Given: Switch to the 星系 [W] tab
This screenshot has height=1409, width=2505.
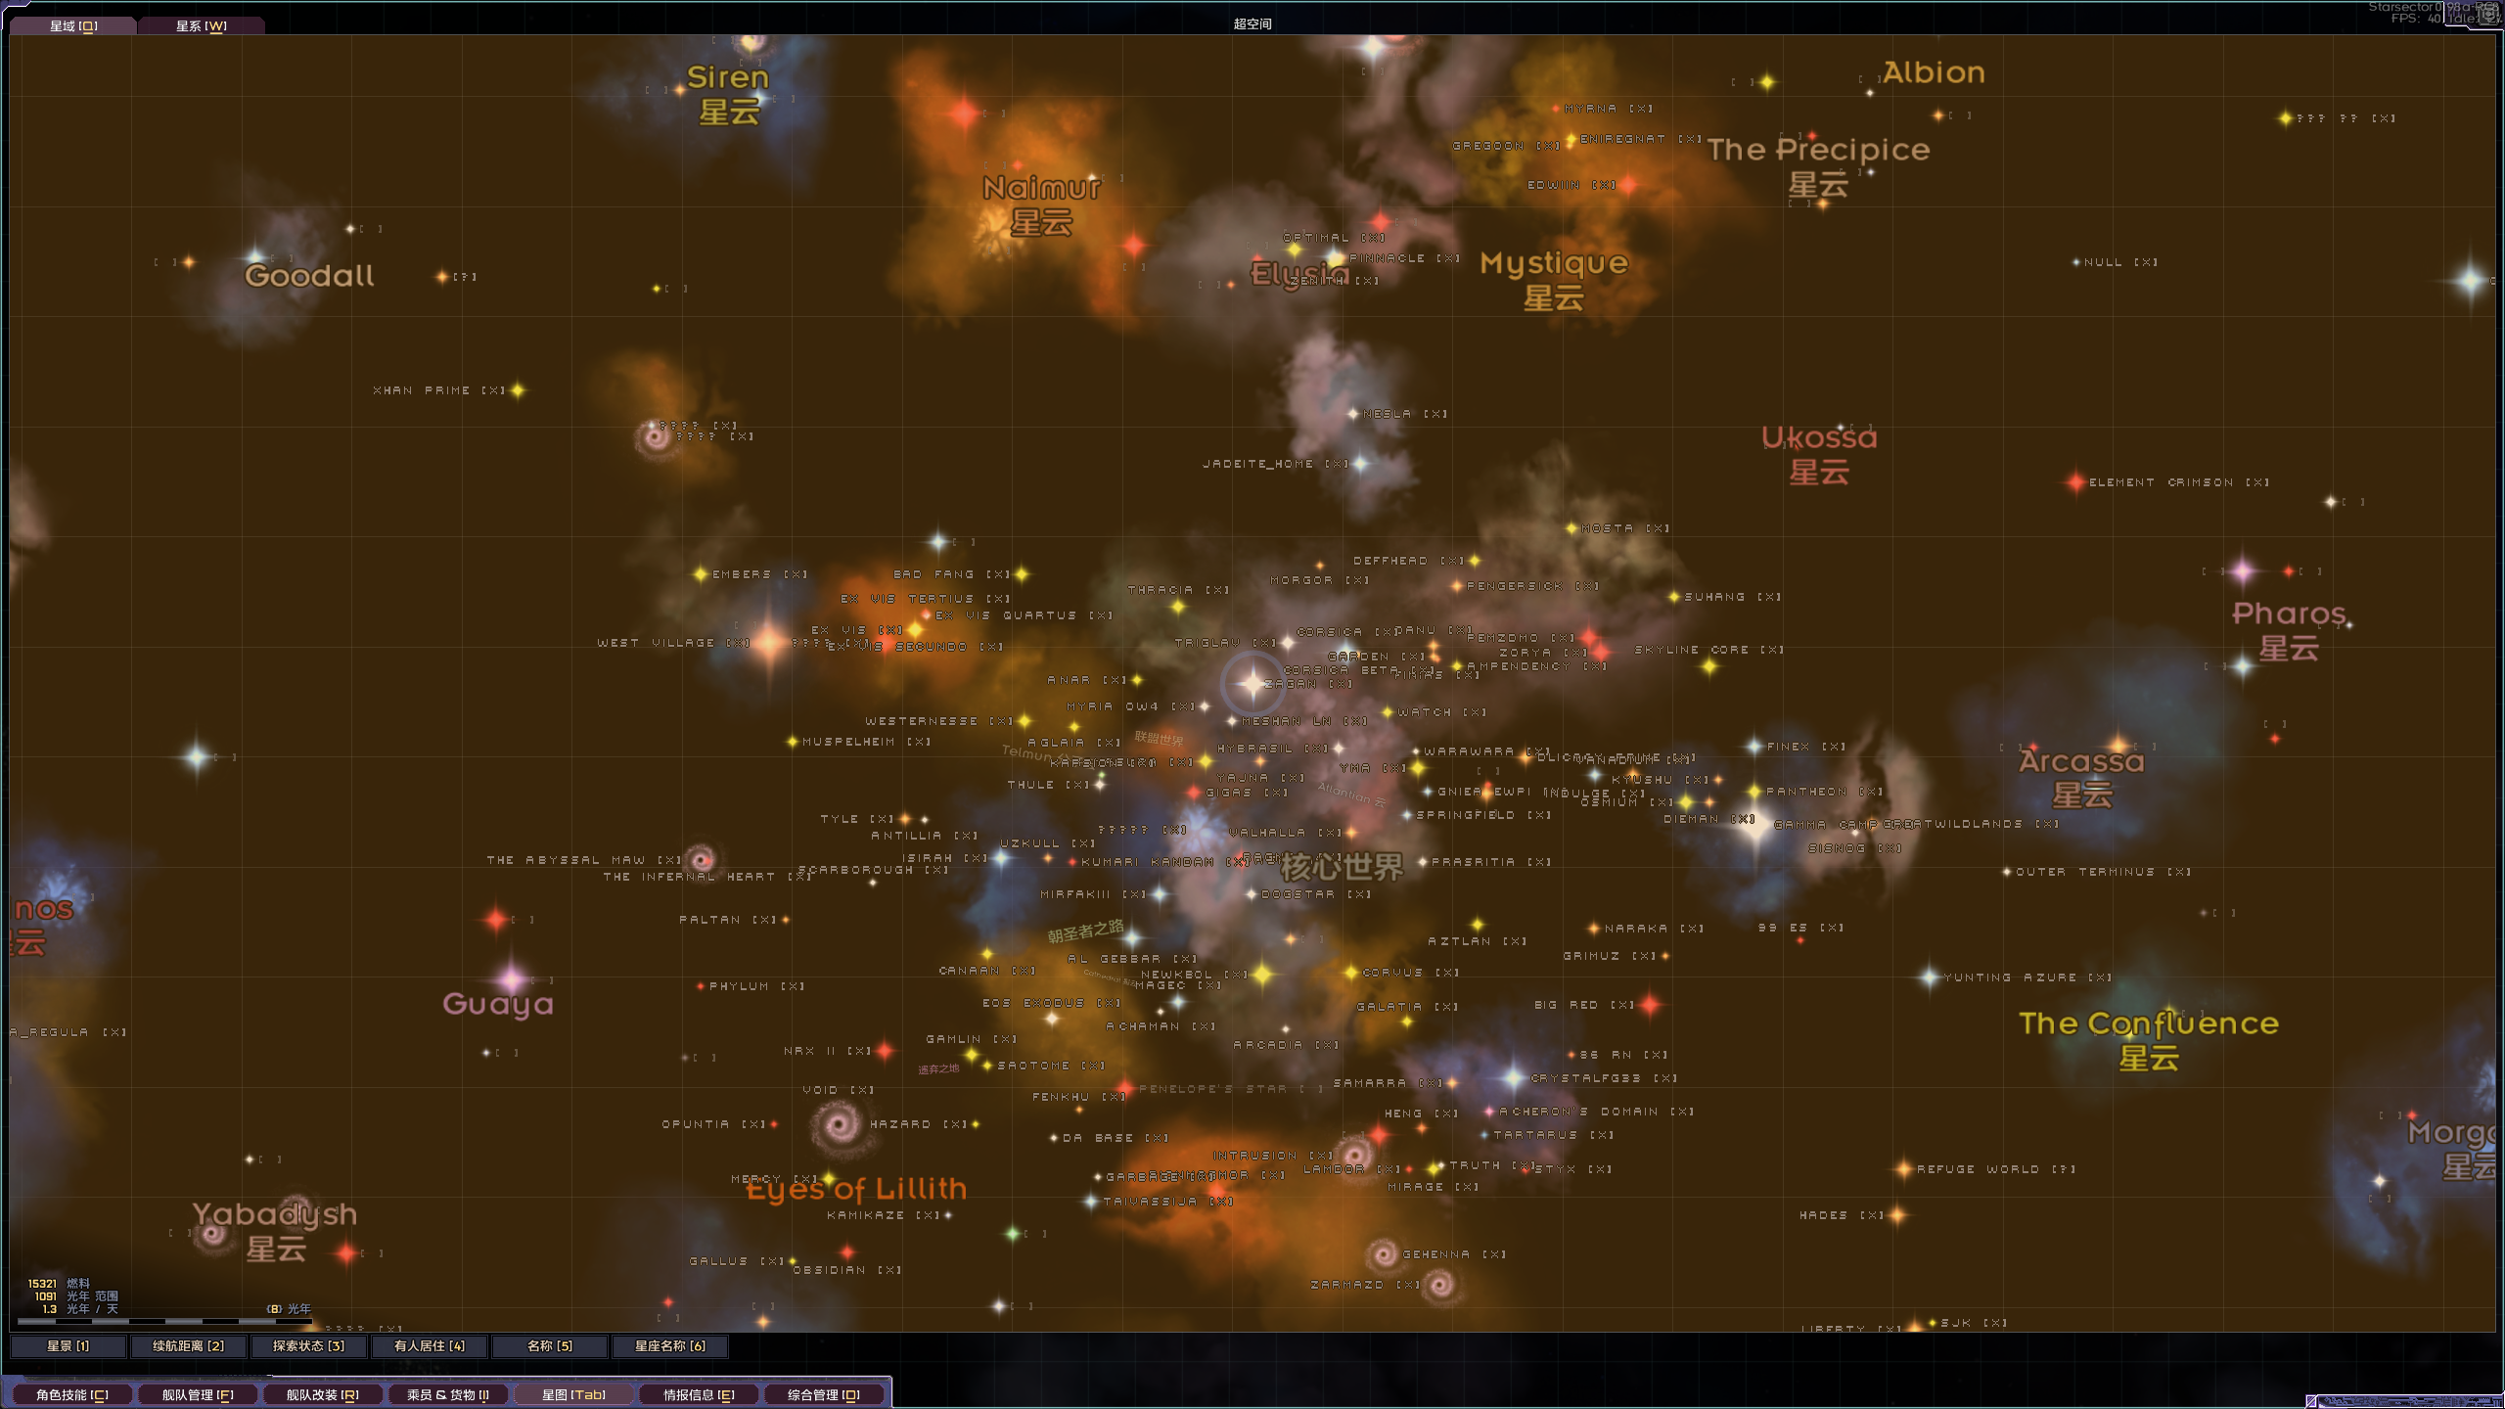Looking at the screenshot, I should tap(202, 26).
